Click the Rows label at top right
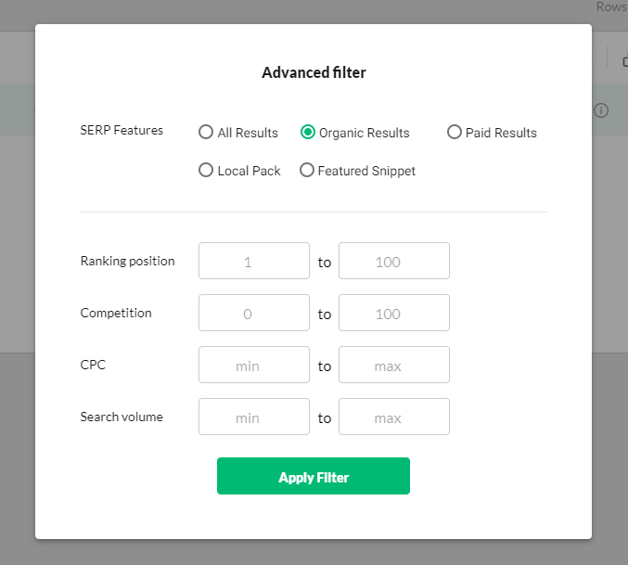This screenshot has height=565, width=628. (611, 6)
